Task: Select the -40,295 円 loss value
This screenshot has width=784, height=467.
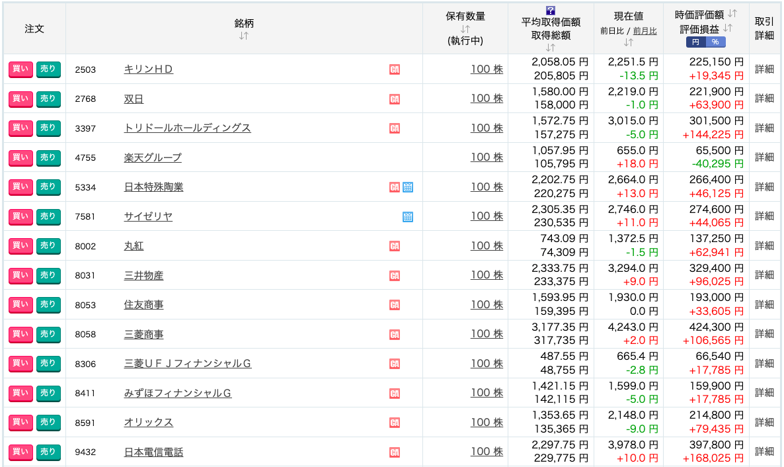Action: click(x=717, y=164)
